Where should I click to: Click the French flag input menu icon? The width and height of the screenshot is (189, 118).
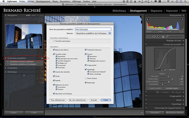point(181,1)
